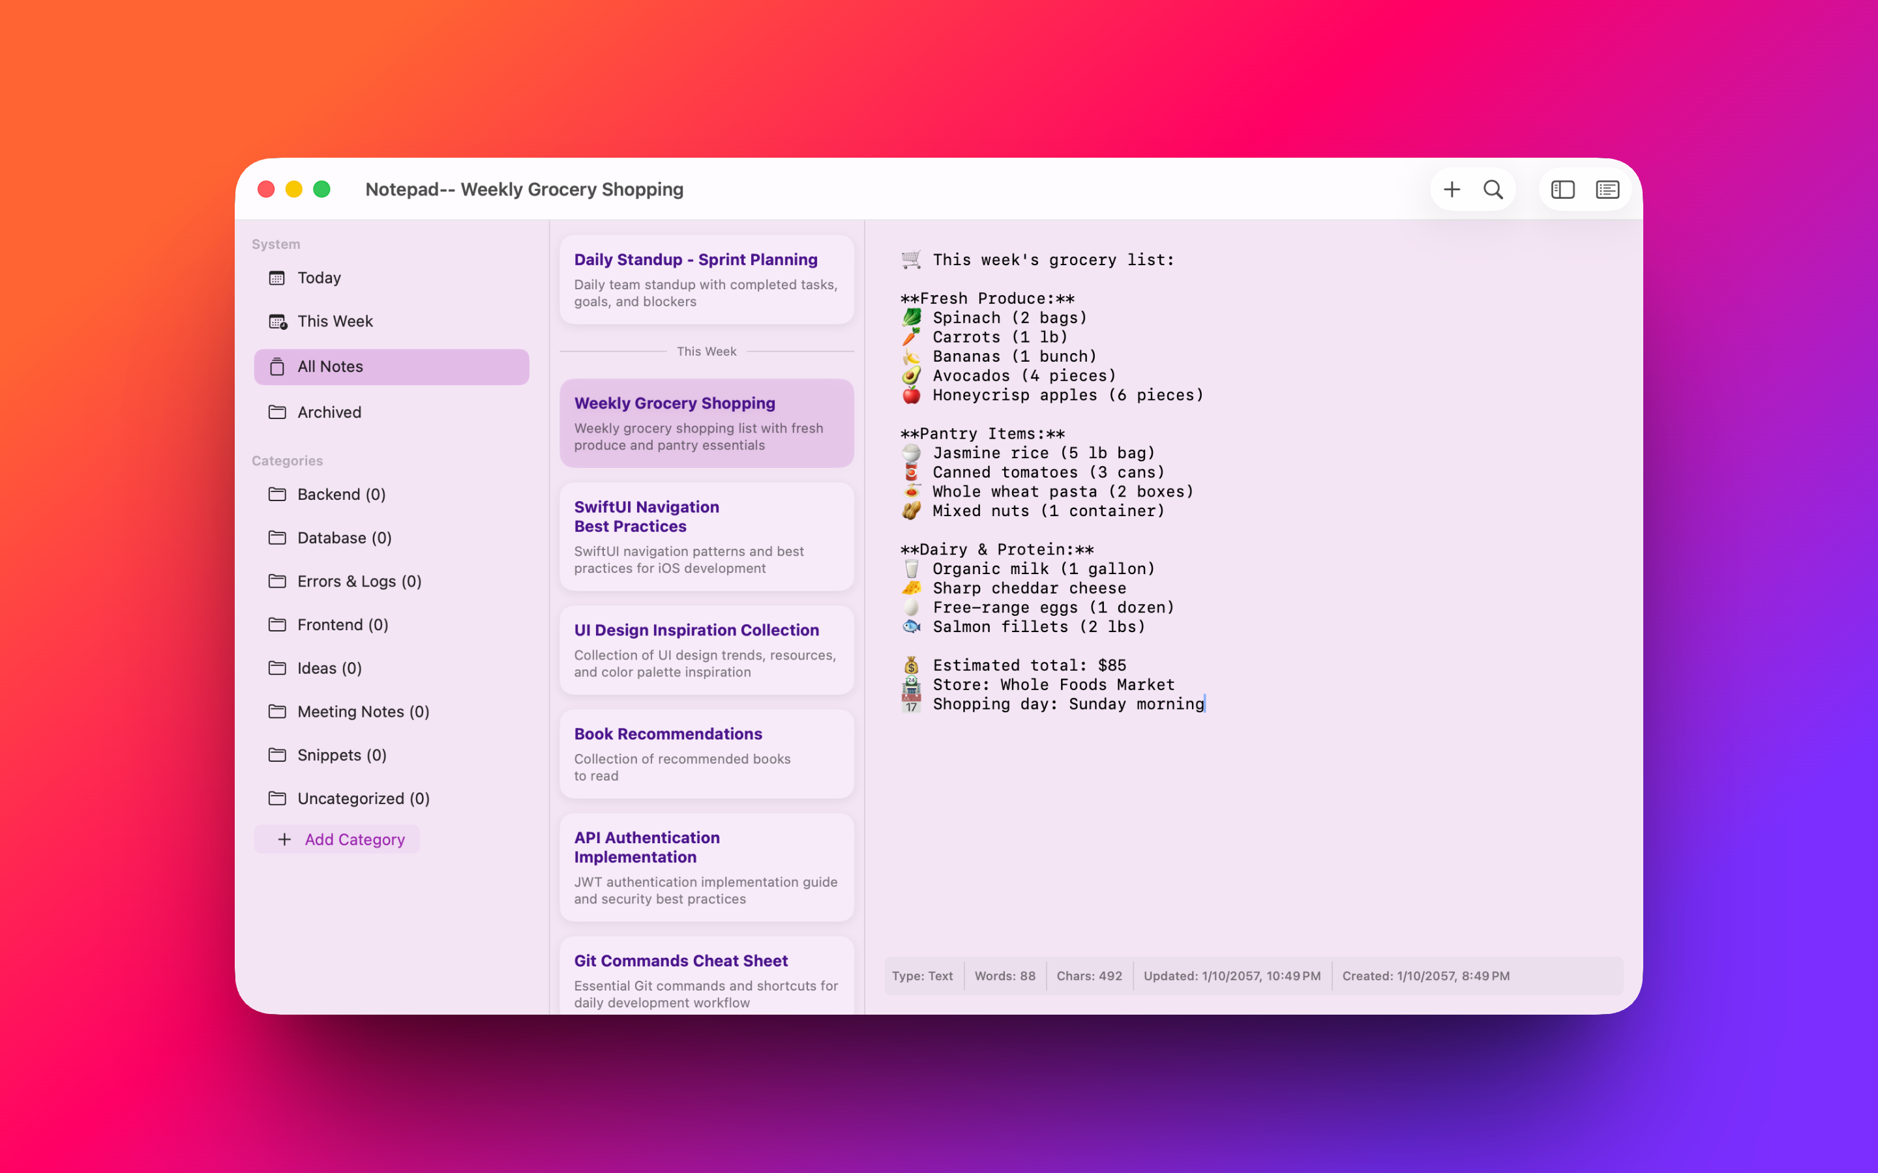Viewport: 1878px width, 1173px height.
Task: Click the Snippets folder icon
Action: click(277, 754)
